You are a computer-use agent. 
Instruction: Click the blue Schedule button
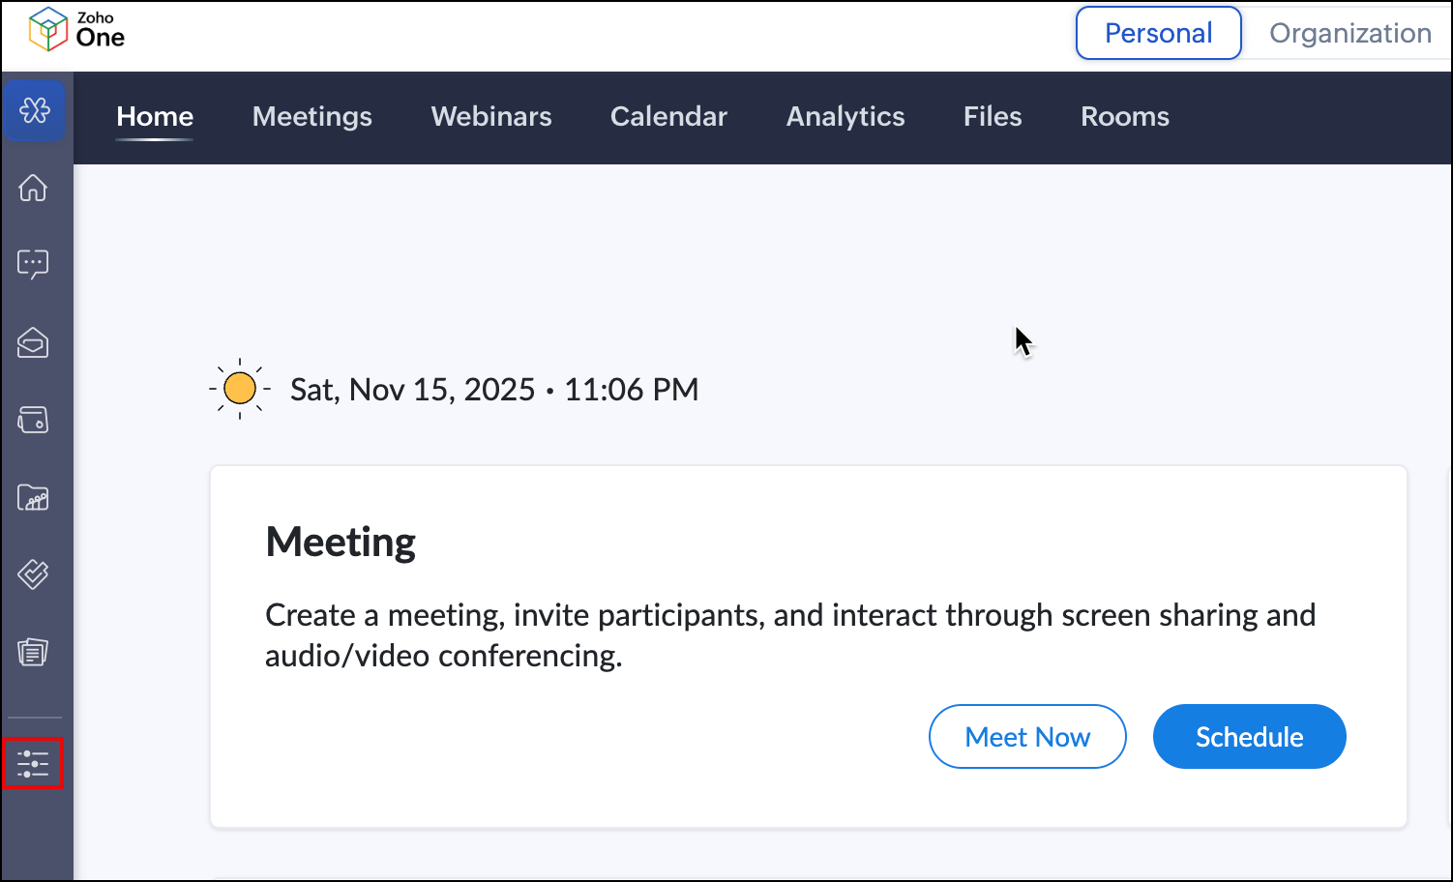pos(1249,737)
